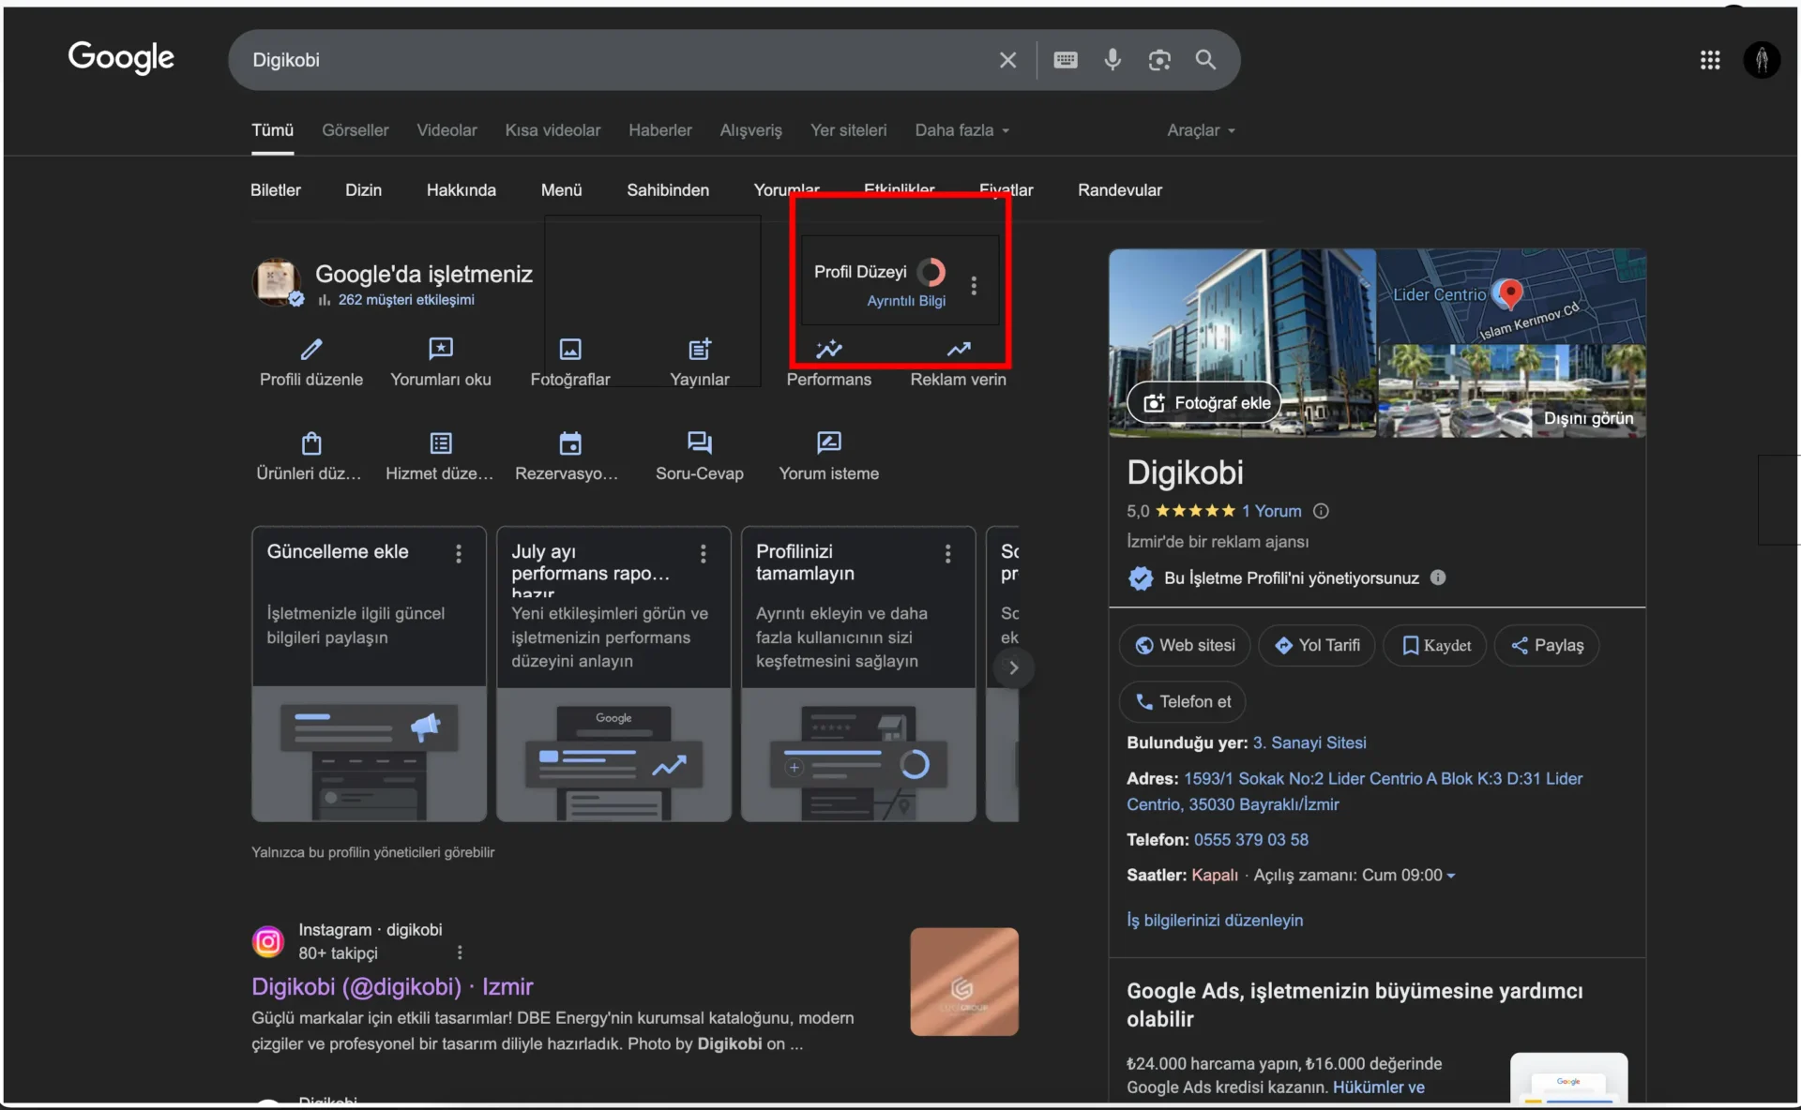Switch to the Görseller tab
Image resolution: width=1801 pixels, height=1110 pixels.
pyautogui.click(x=355, y=130)
